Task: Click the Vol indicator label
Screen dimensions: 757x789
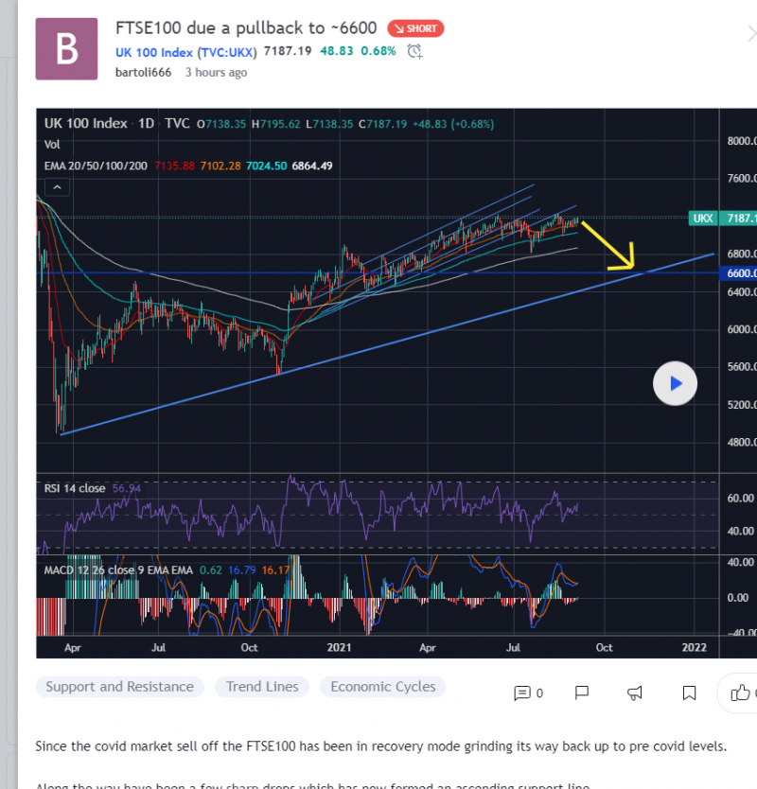Action: 53,144
